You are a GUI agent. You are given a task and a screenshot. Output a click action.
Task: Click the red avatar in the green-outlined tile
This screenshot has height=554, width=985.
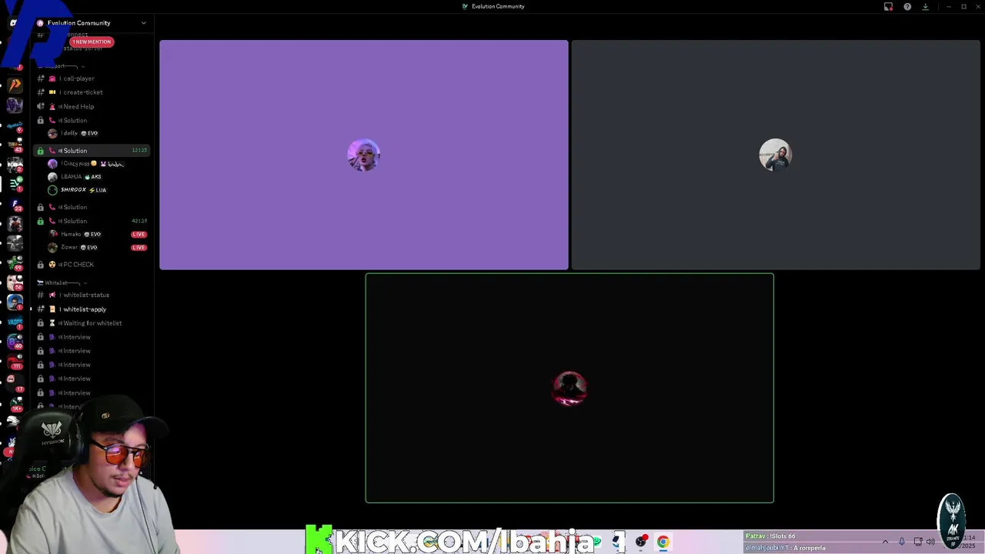pyautogui.click(x=569, y=389)
